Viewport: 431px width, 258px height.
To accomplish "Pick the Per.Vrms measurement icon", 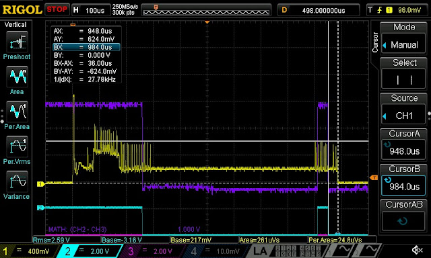I will tap(17, 147).
